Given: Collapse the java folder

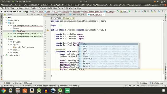Looking at the screenshot, I should tap(6, 23).
